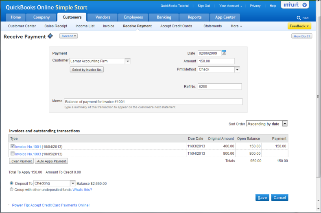
Task: Open the date picker calendar icon
Action: click(224, 53)
